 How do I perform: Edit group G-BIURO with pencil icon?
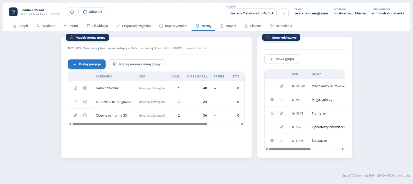(282, 86)
